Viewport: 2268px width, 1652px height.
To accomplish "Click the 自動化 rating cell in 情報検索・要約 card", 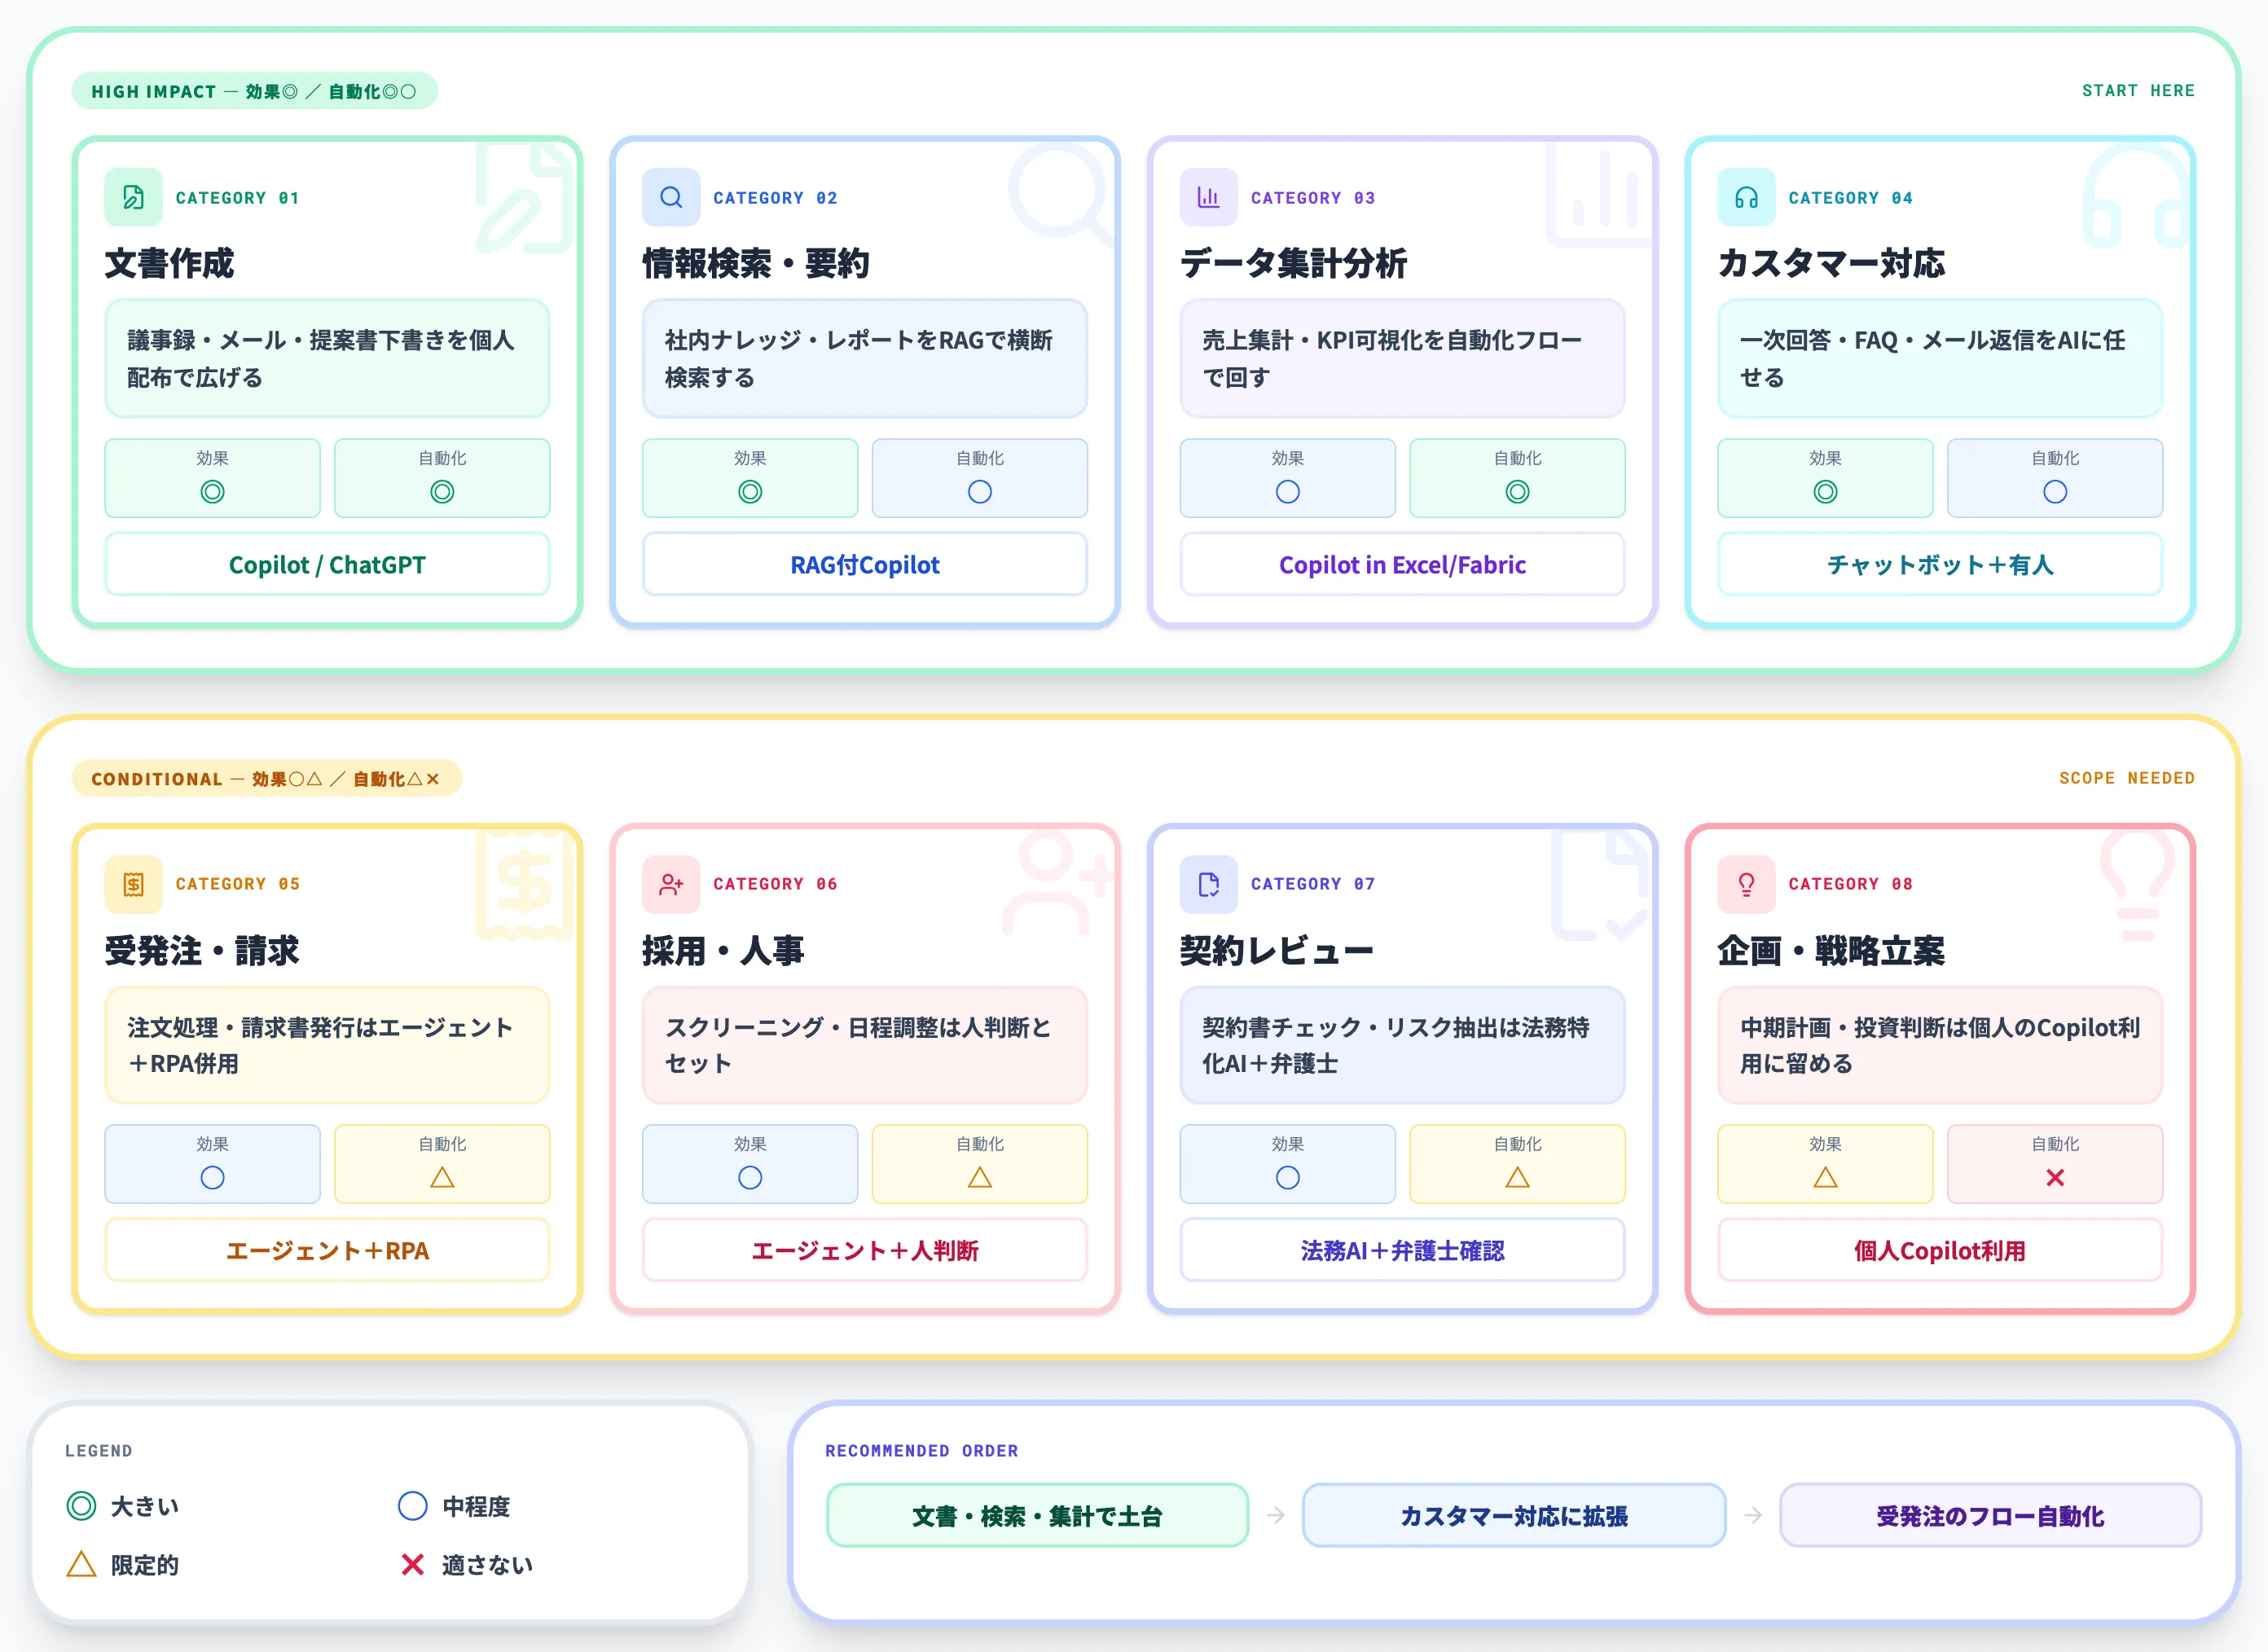I will point(980,478).
